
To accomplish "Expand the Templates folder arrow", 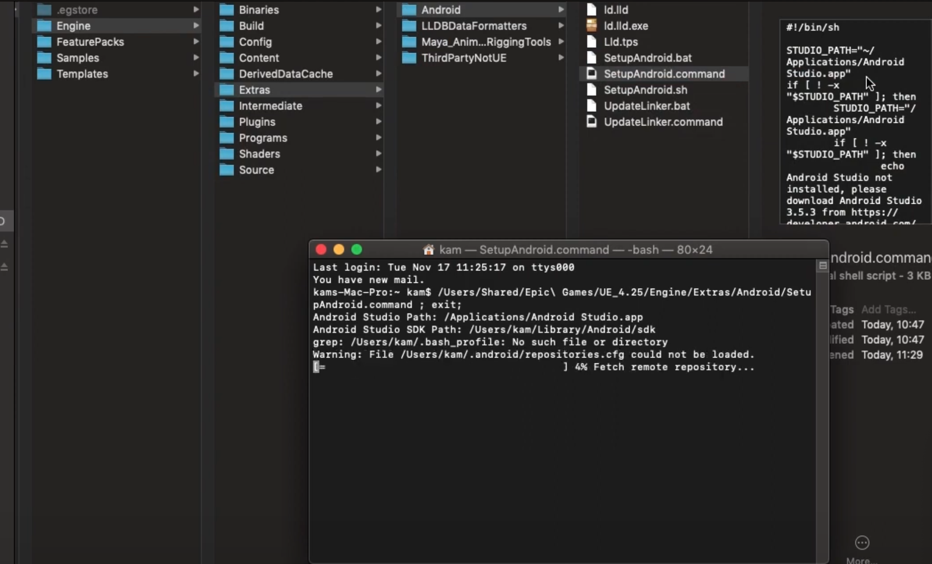I will [196, 74].
